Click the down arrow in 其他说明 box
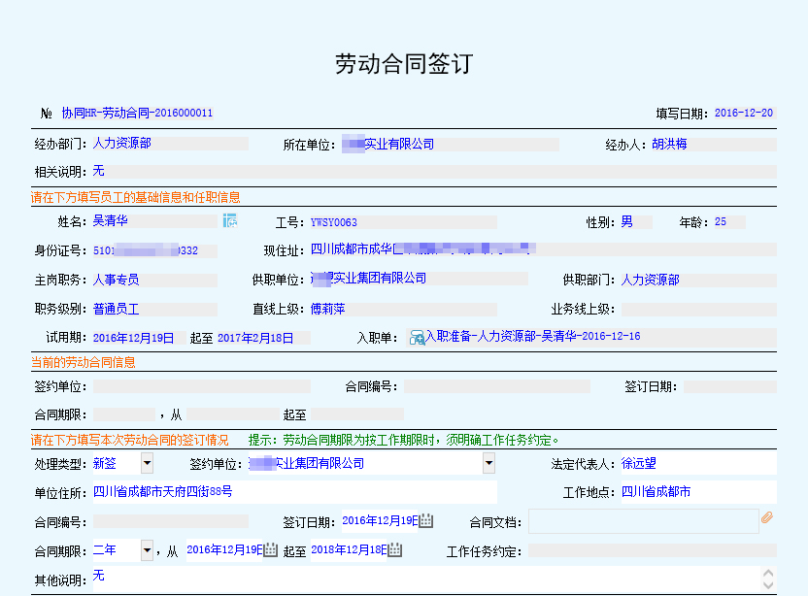 point(768,585)
